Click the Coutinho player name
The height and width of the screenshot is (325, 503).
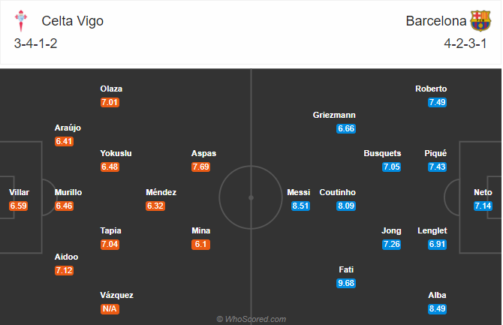[338, 192]
